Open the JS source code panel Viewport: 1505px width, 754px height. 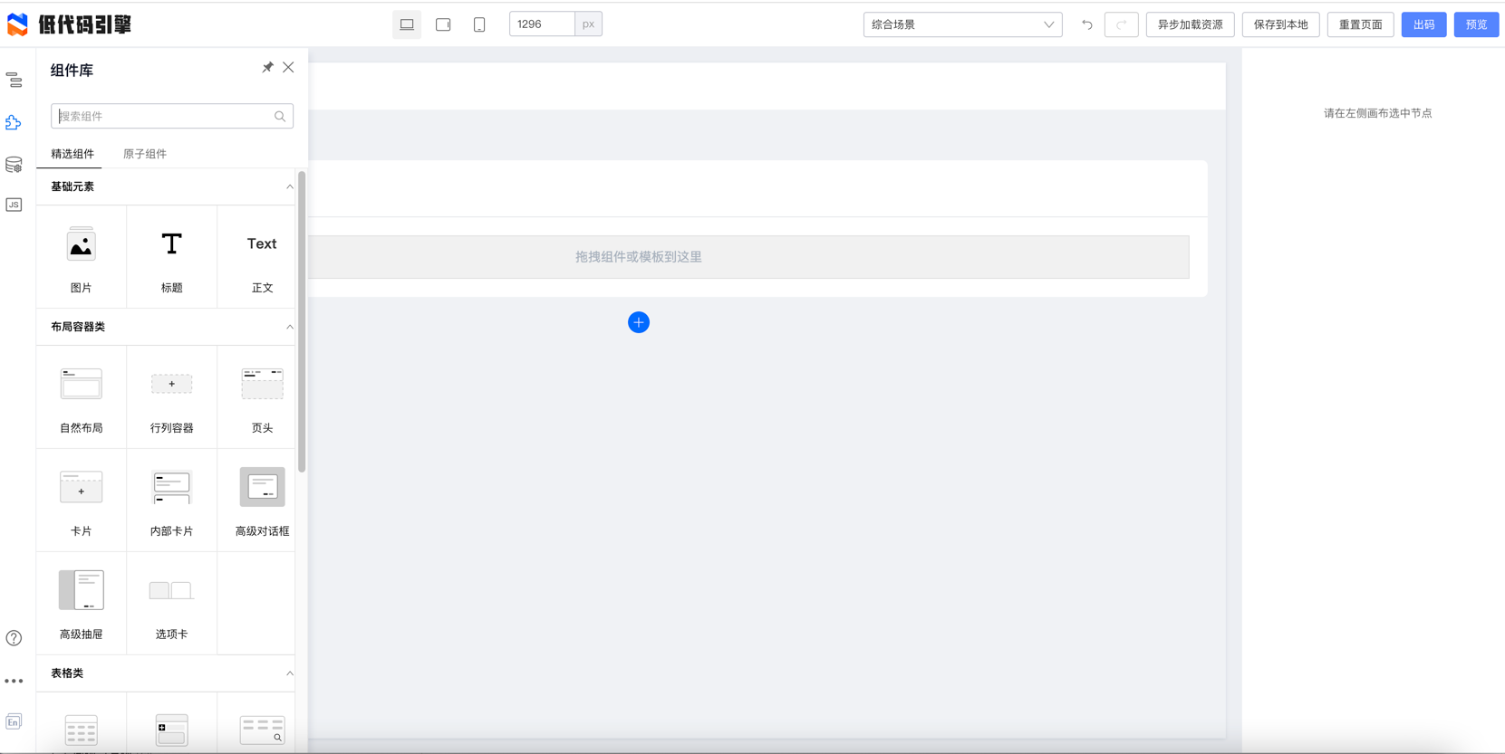pyautogui.click(x=14, y=205)
